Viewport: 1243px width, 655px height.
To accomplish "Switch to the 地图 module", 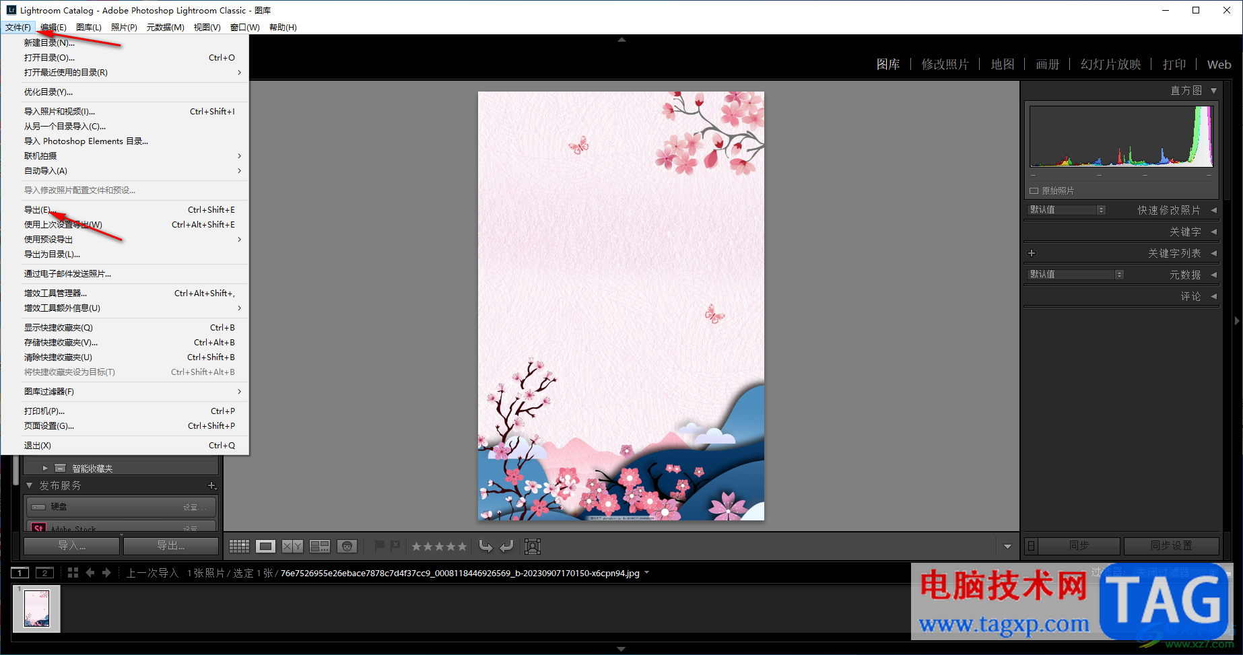I will [1003, 65].
